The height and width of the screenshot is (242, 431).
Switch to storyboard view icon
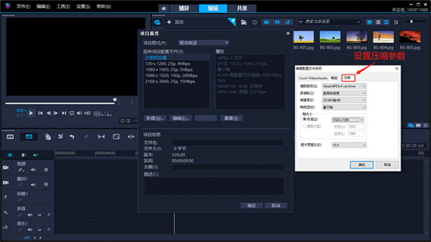[x=10, y=136]
